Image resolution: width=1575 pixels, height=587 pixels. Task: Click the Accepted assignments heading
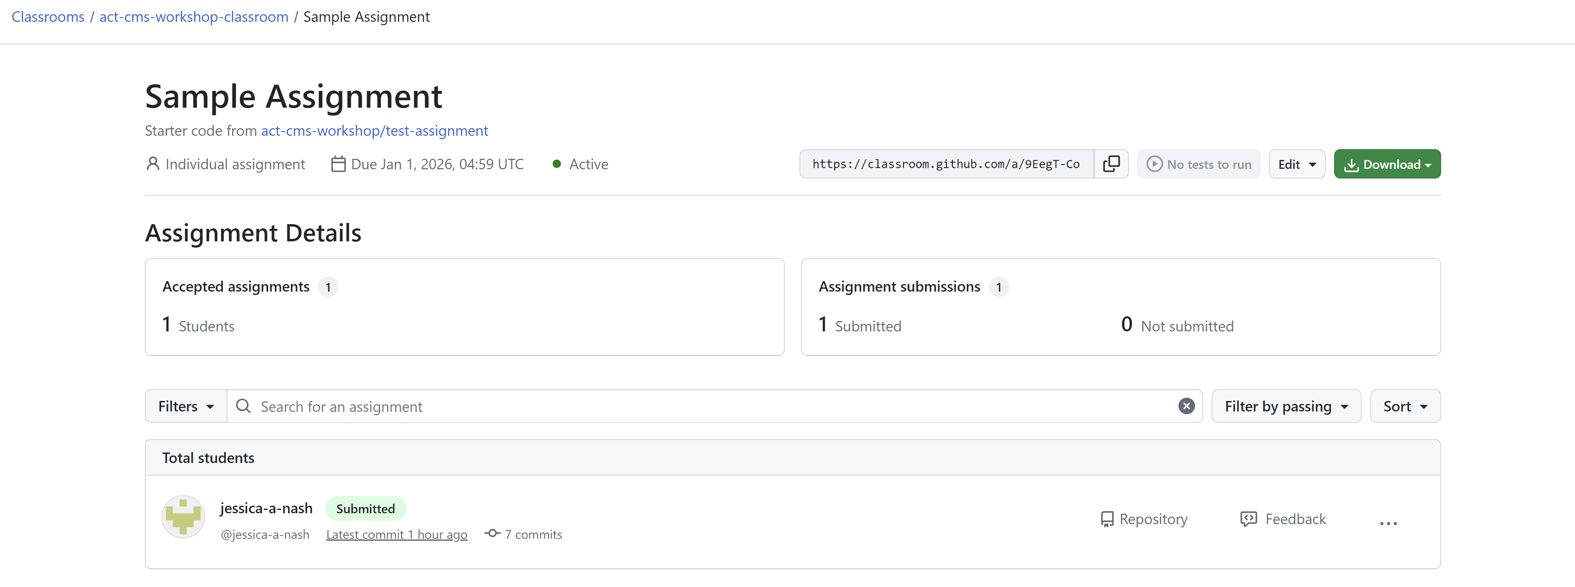pos(236,286)
